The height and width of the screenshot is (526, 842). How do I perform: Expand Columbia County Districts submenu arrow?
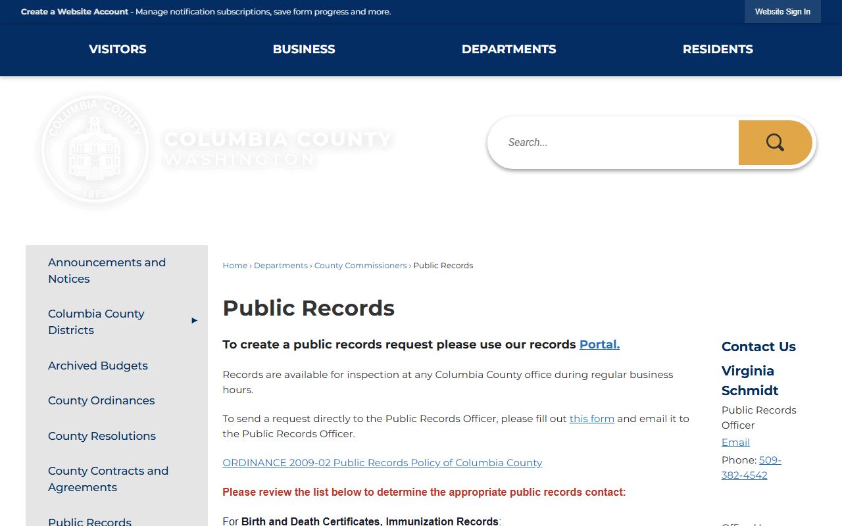(194, 321)
